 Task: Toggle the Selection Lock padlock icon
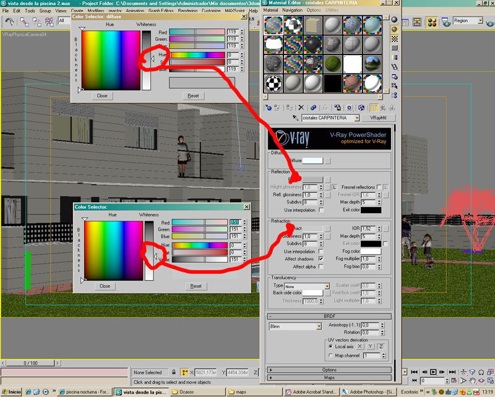[x=174, y=372]
